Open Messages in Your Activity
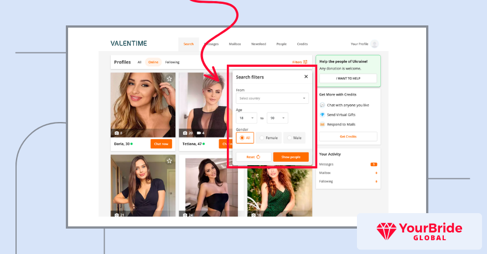Viewport: 487px width, 254px height. click(x=326, y=165)
